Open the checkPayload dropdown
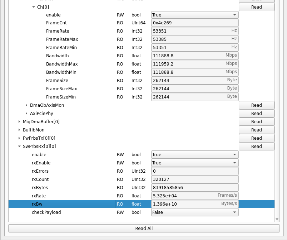 pos(195,212)
